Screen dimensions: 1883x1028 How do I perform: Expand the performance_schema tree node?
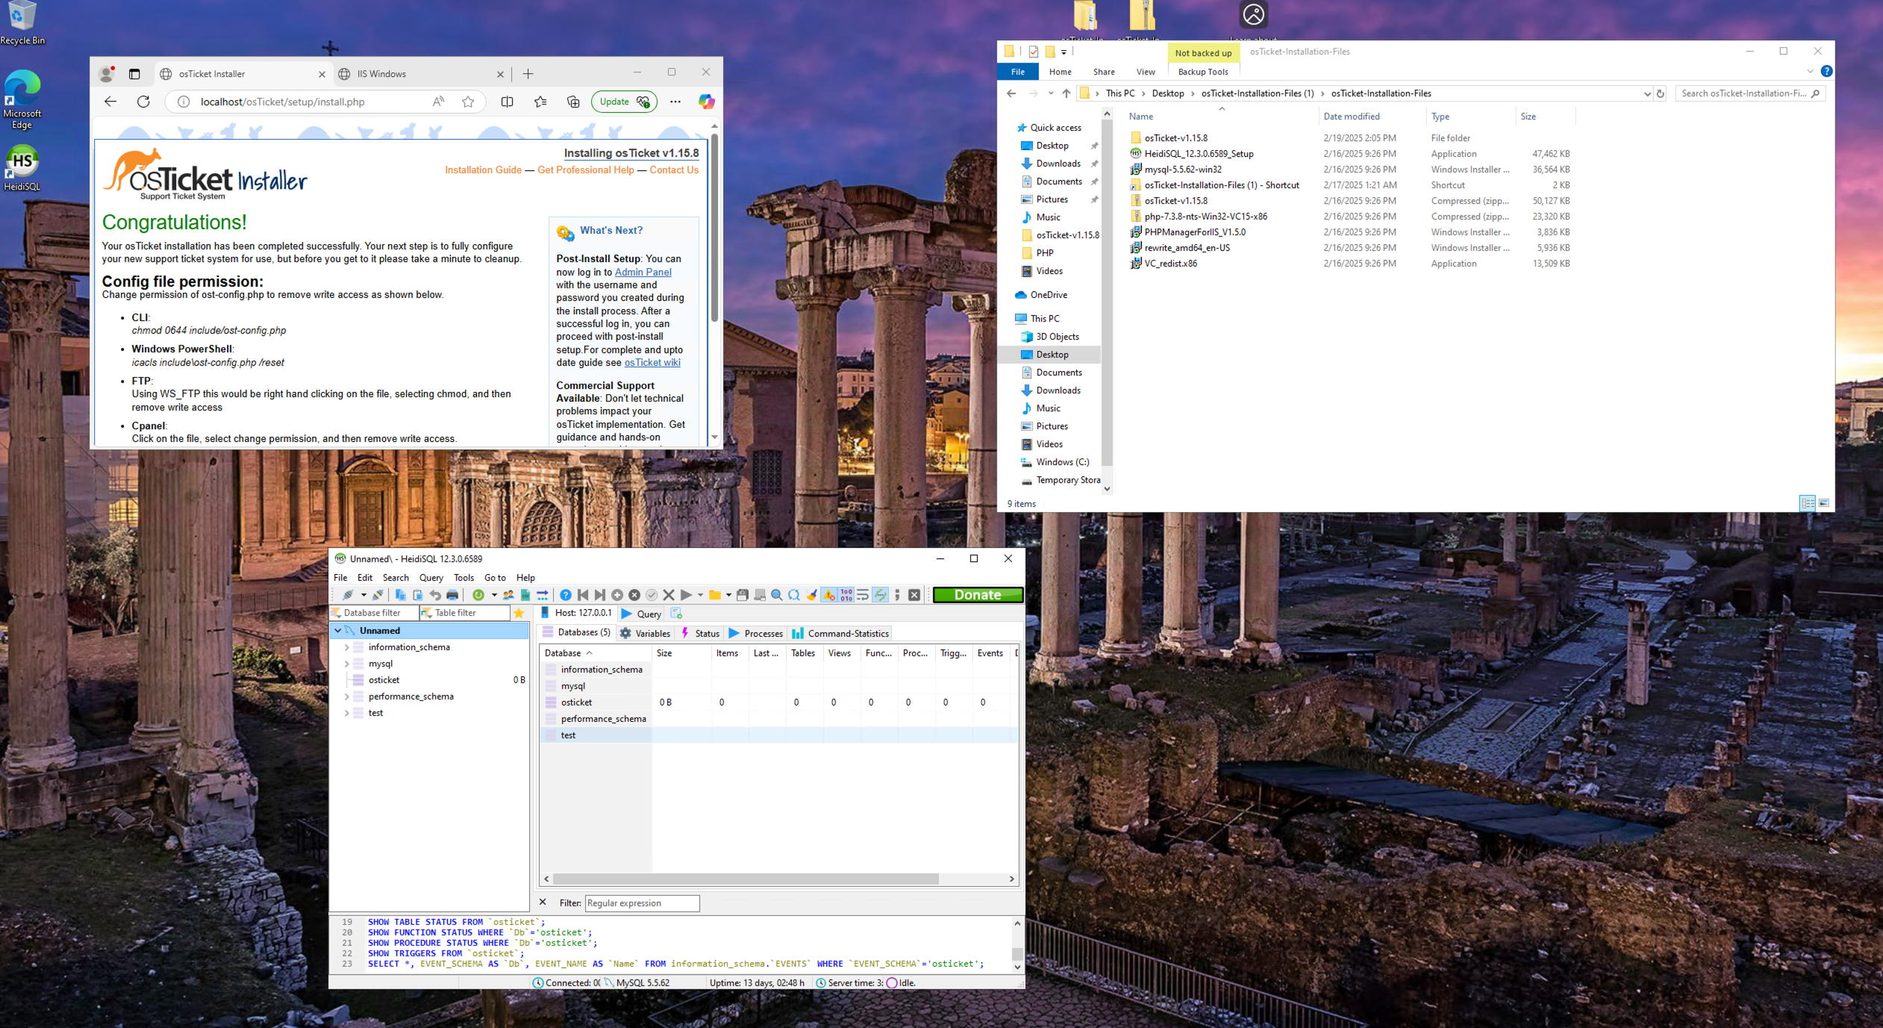click(347, 697)
